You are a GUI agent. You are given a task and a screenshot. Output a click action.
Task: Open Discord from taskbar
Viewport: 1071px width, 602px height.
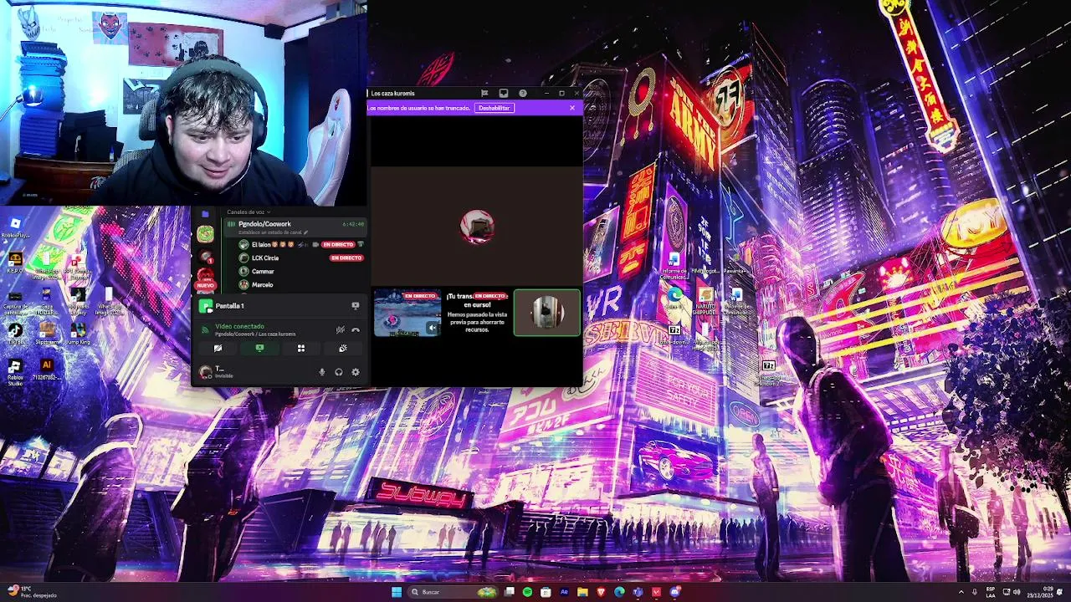674,592
